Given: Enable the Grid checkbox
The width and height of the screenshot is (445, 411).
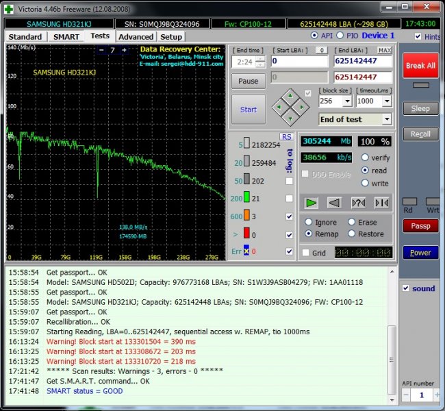Looking at the screenshot, I should 306,253.
